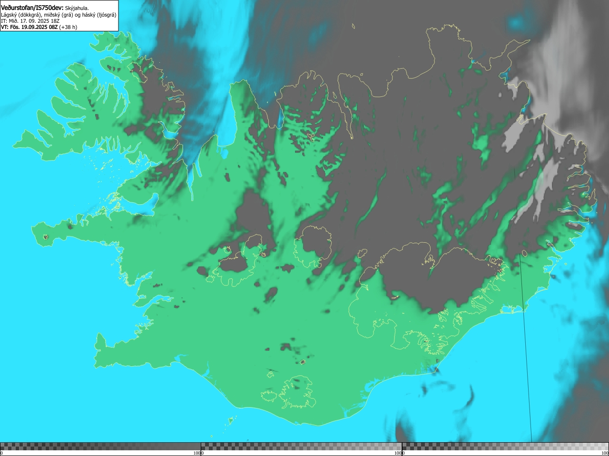Screen dimensions: 609x456
Task: Click the "IT: Mið. 17. 09. 2025 18Z" line
Action: click(30, 21)
